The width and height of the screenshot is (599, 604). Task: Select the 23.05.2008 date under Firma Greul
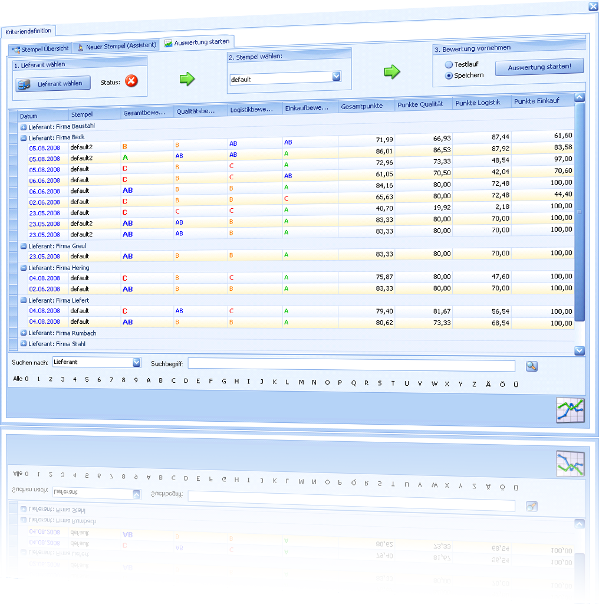45,257
